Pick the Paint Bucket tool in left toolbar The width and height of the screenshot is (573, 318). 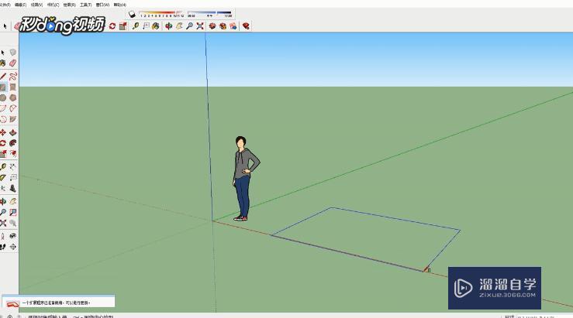click(x=3, y=63)
